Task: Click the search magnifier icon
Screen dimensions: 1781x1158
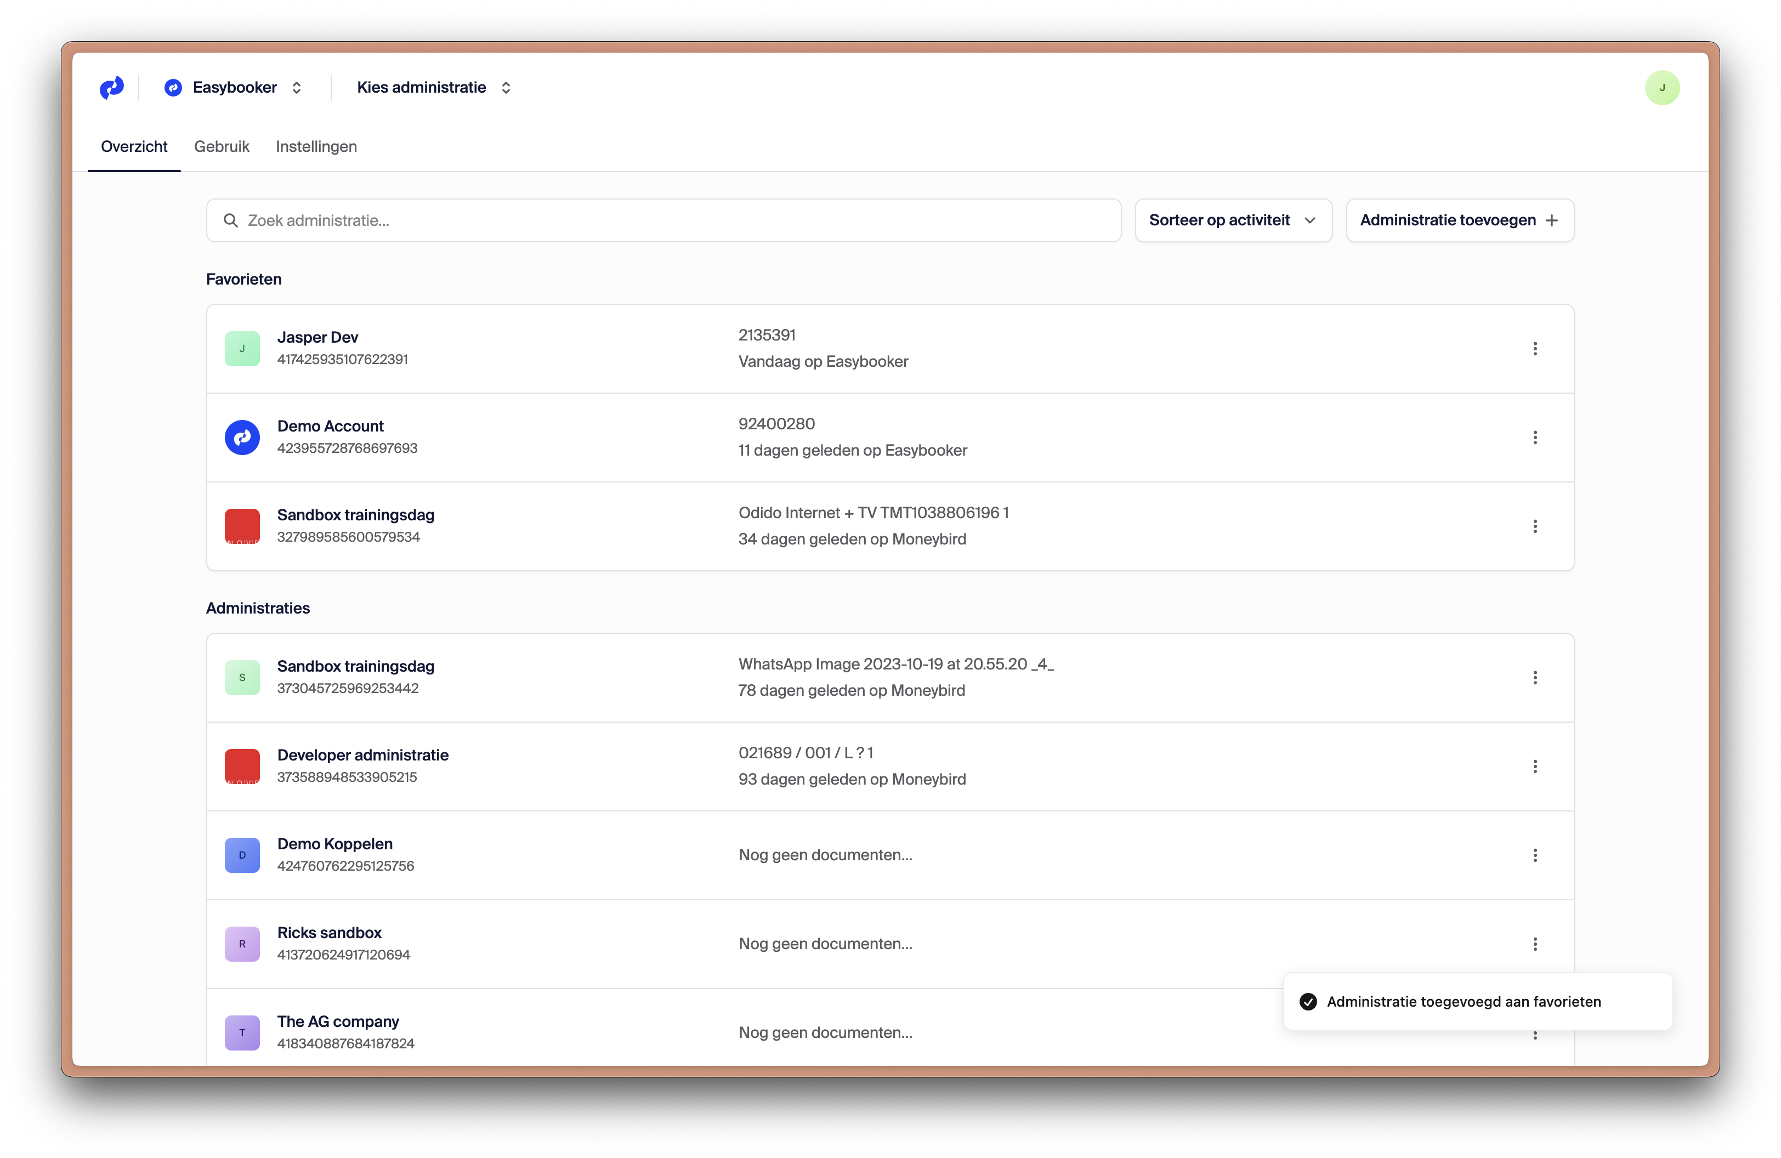Action: (230, 220)
